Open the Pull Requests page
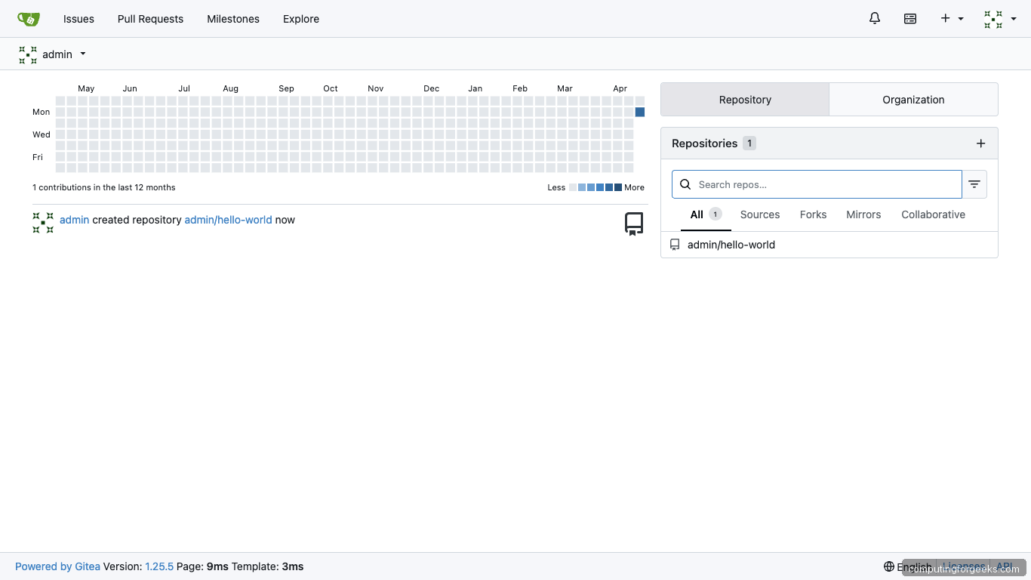The height and width of the screenshot is (580, 1031). (150, 19)
